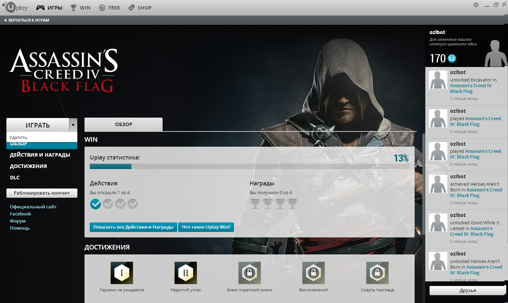Click the large profile avatar silhouette
The height and width of the screenshot is (303, 508).
click(496, 53)
